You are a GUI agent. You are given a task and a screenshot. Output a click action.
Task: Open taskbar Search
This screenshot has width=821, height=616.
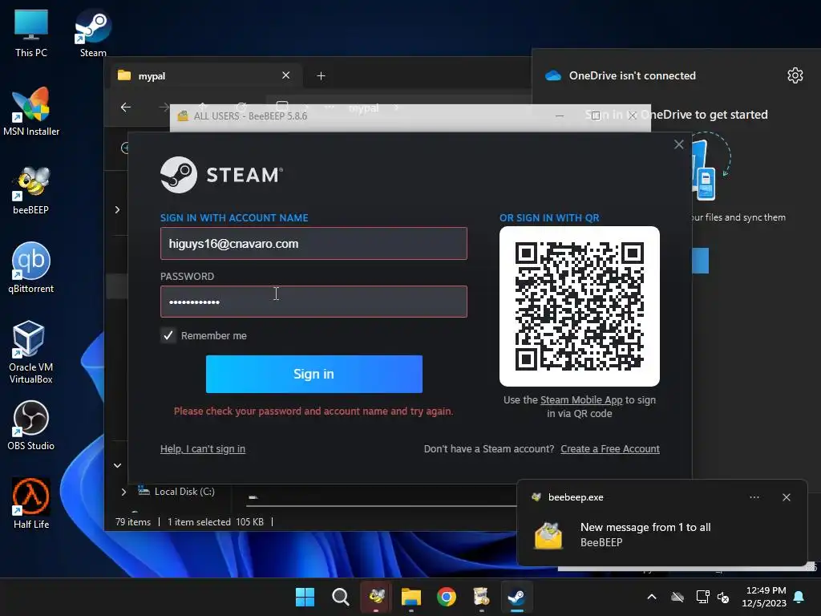point(340,597)
